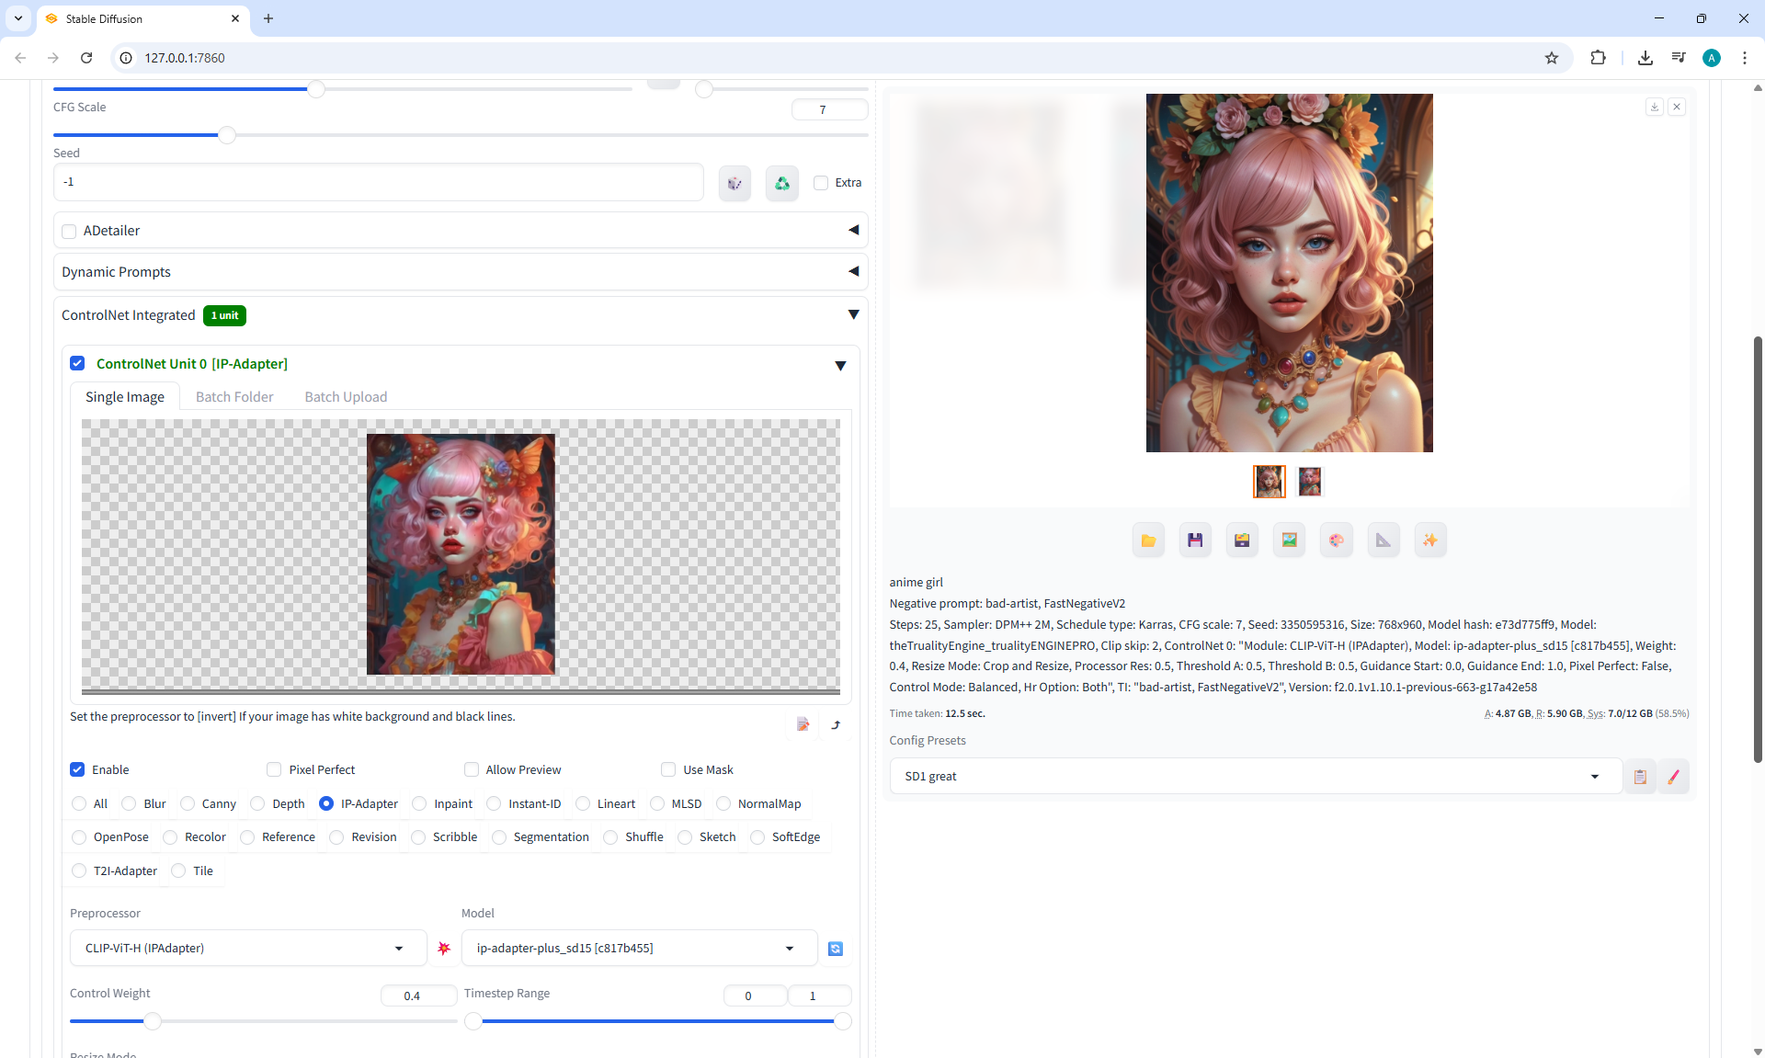Select the Canny radio option
Viewport: 1765px width, 1058px height.
(x=188, y=803)
